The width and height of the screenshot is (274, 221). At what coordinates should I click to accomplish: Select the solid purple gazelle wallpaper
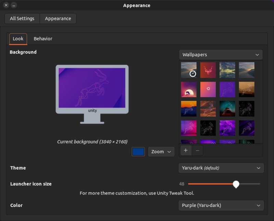[x=227, y=89]
